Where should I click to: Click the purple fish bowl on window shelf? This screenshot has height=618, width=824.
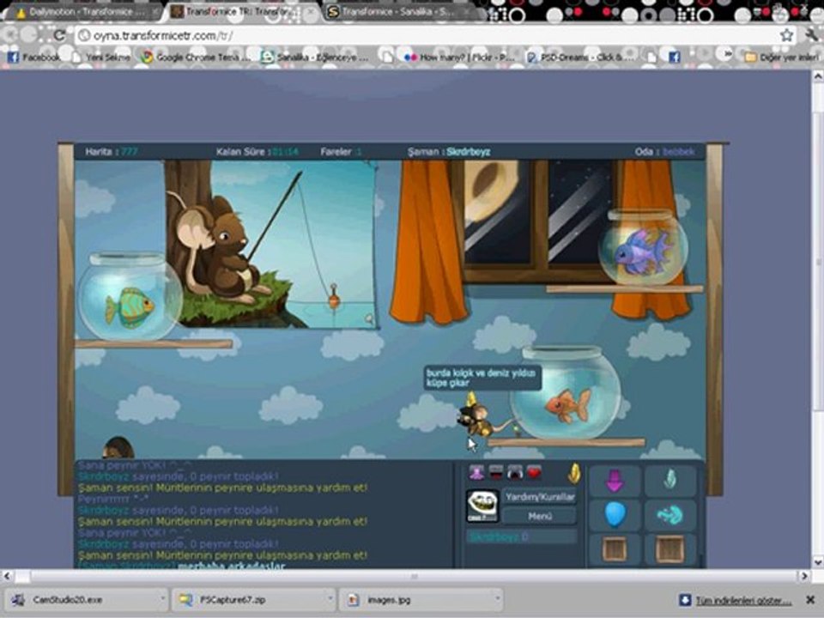pos(643,247)
